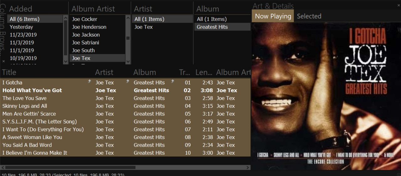The image size is (401, 176).
Task: Select the track The Love You Save
Action: point(125,98)
